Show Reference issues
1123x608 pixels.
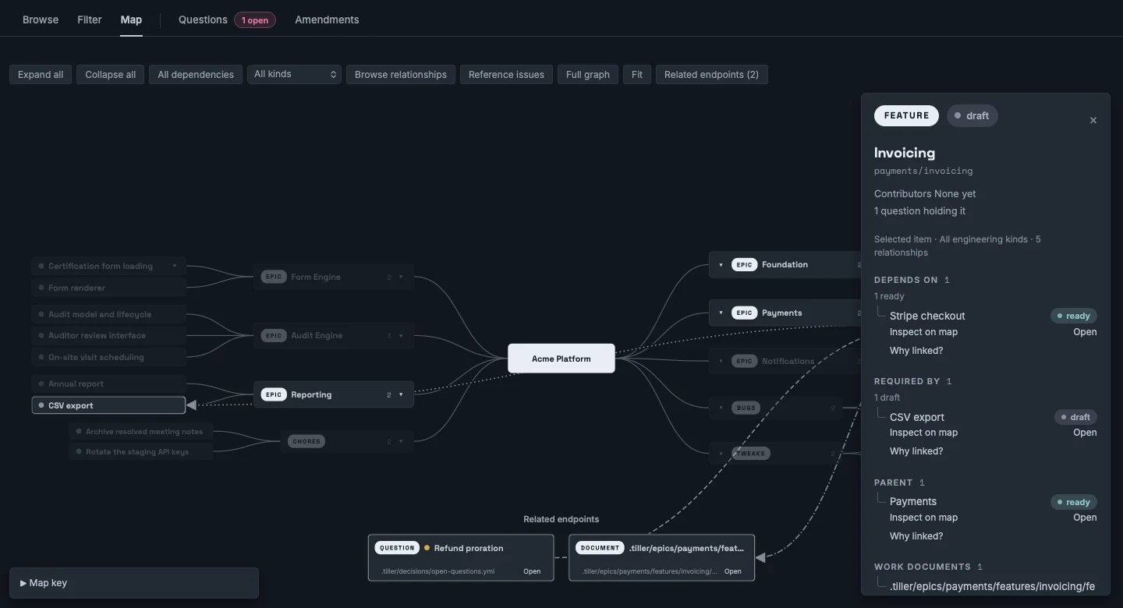pyautogui.click(x=506, y=74)
